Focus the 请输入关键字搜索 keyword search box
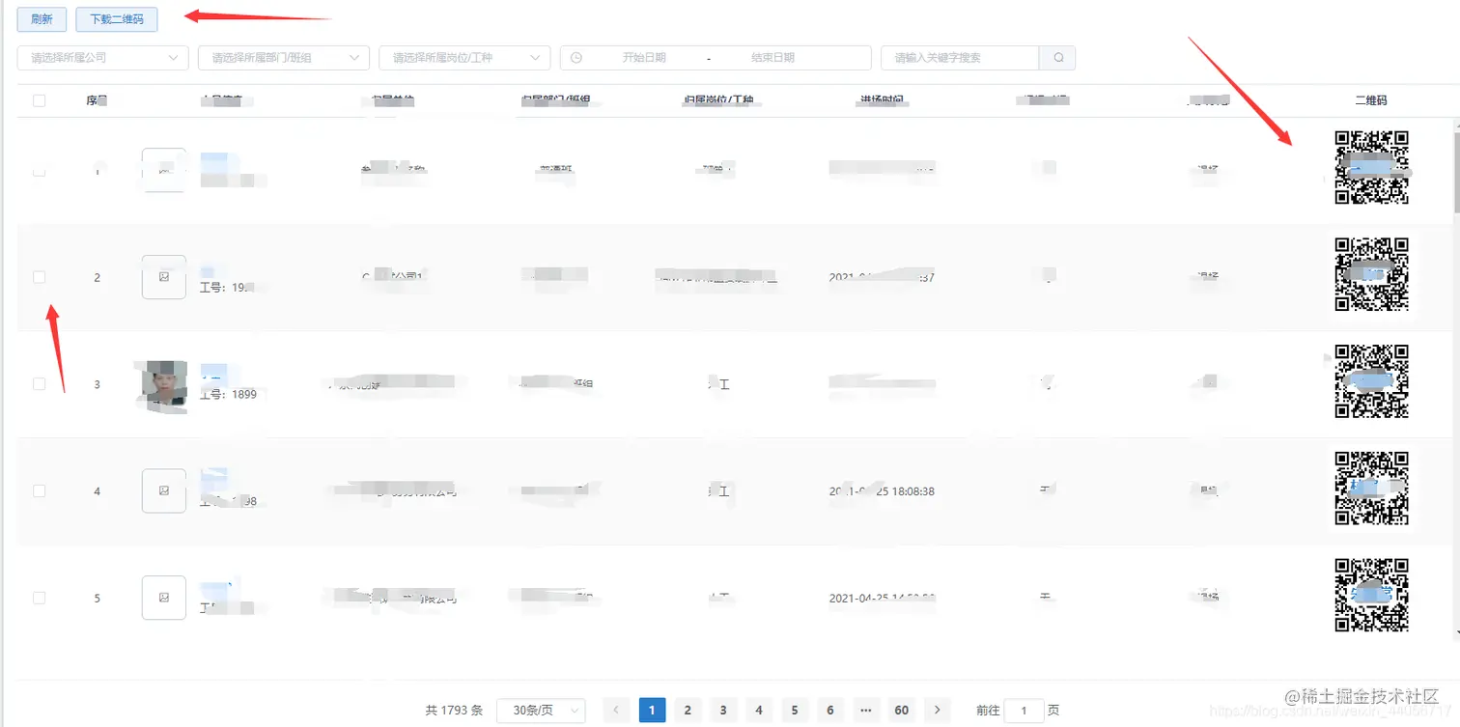The image size is (1460, 727). click(x=960, y=58)
